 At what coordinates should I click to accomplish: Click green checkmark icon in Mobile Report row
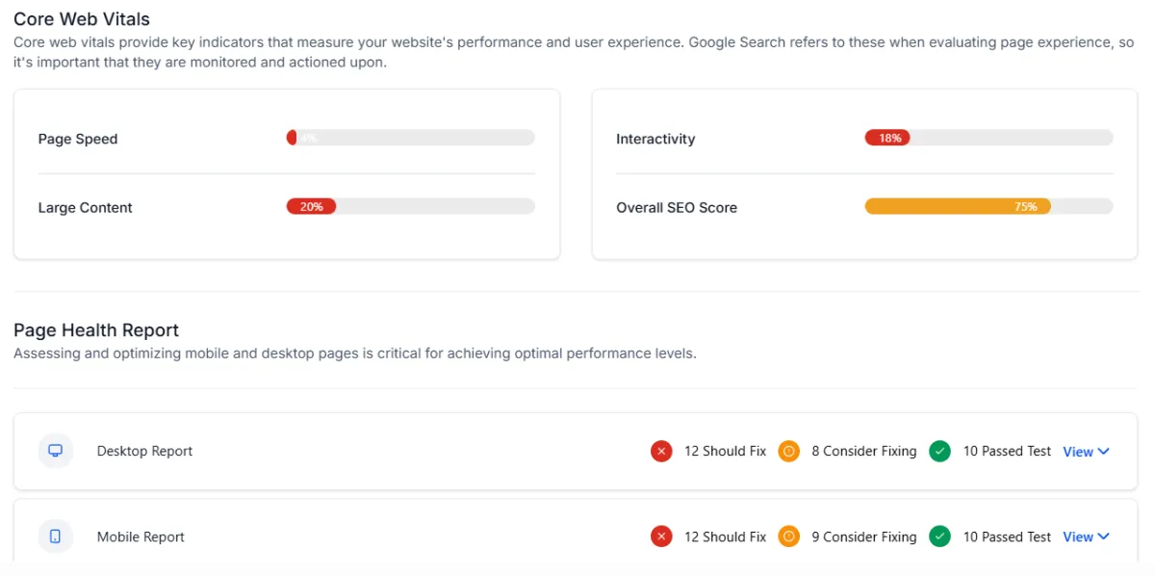[x=940, y=537]
